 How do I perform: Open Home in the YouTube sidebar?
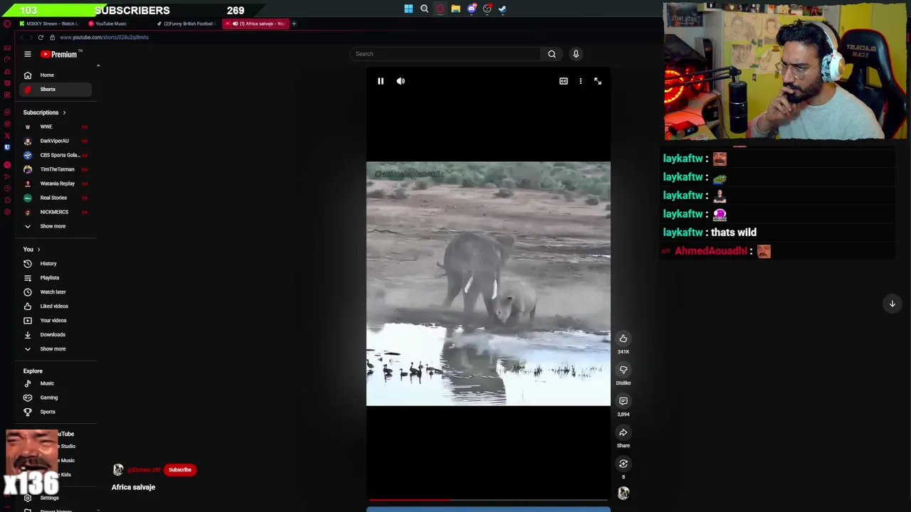[57, 75]
